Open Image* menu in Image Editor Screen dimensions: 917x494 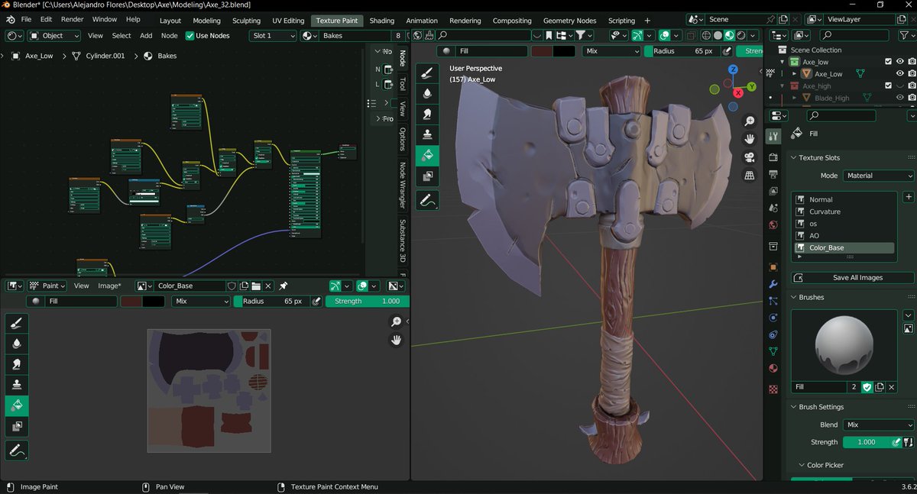click(x=109, y=286)
